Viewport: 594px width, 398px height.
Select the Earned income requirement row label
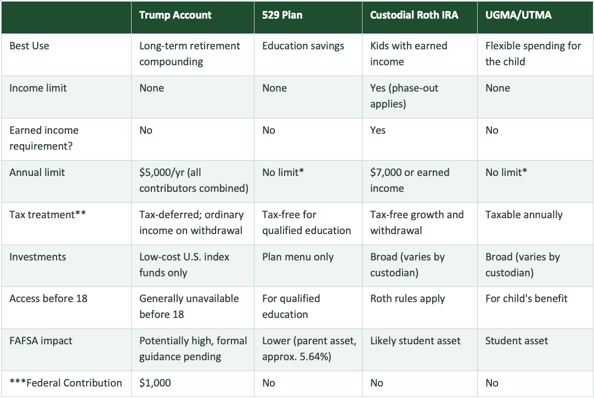point(44,138)
